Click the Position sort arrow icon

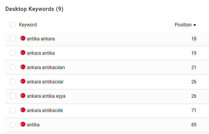195,25
